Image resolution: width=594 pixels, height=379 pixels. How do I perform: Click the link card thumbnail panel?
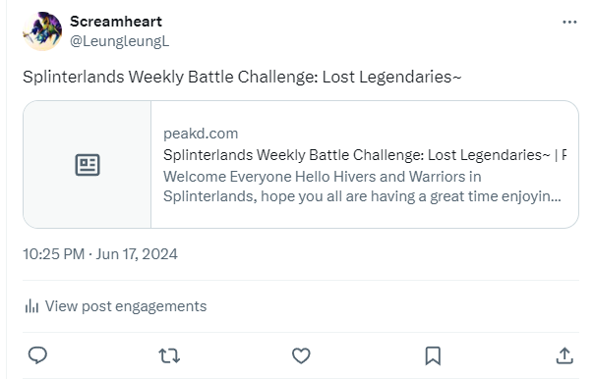tap(88, 164)
